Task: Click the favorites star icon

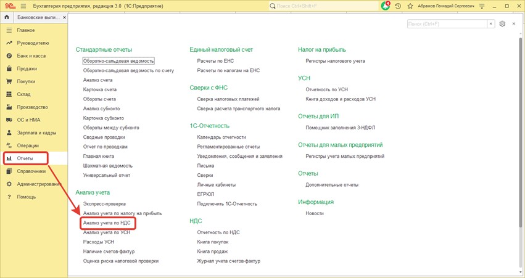Action: (410, 6)
